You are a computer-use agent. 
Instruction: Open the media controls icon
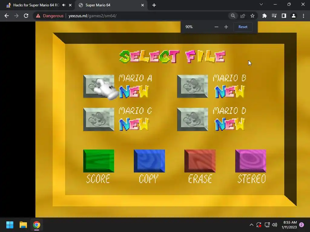[x=274, y=16]
